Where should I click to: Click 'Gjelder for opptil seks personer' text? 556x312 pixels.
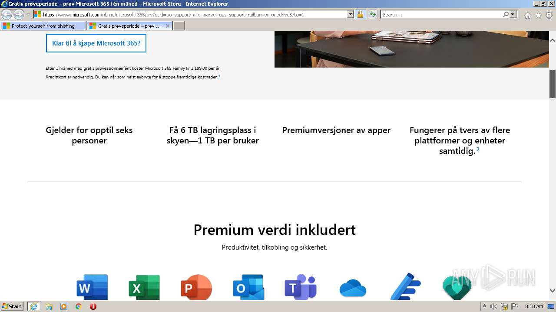[89, 135]
